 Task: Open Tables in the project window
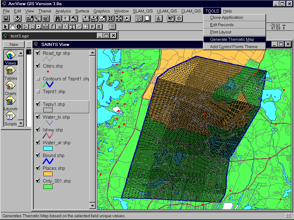coord(10,73)
